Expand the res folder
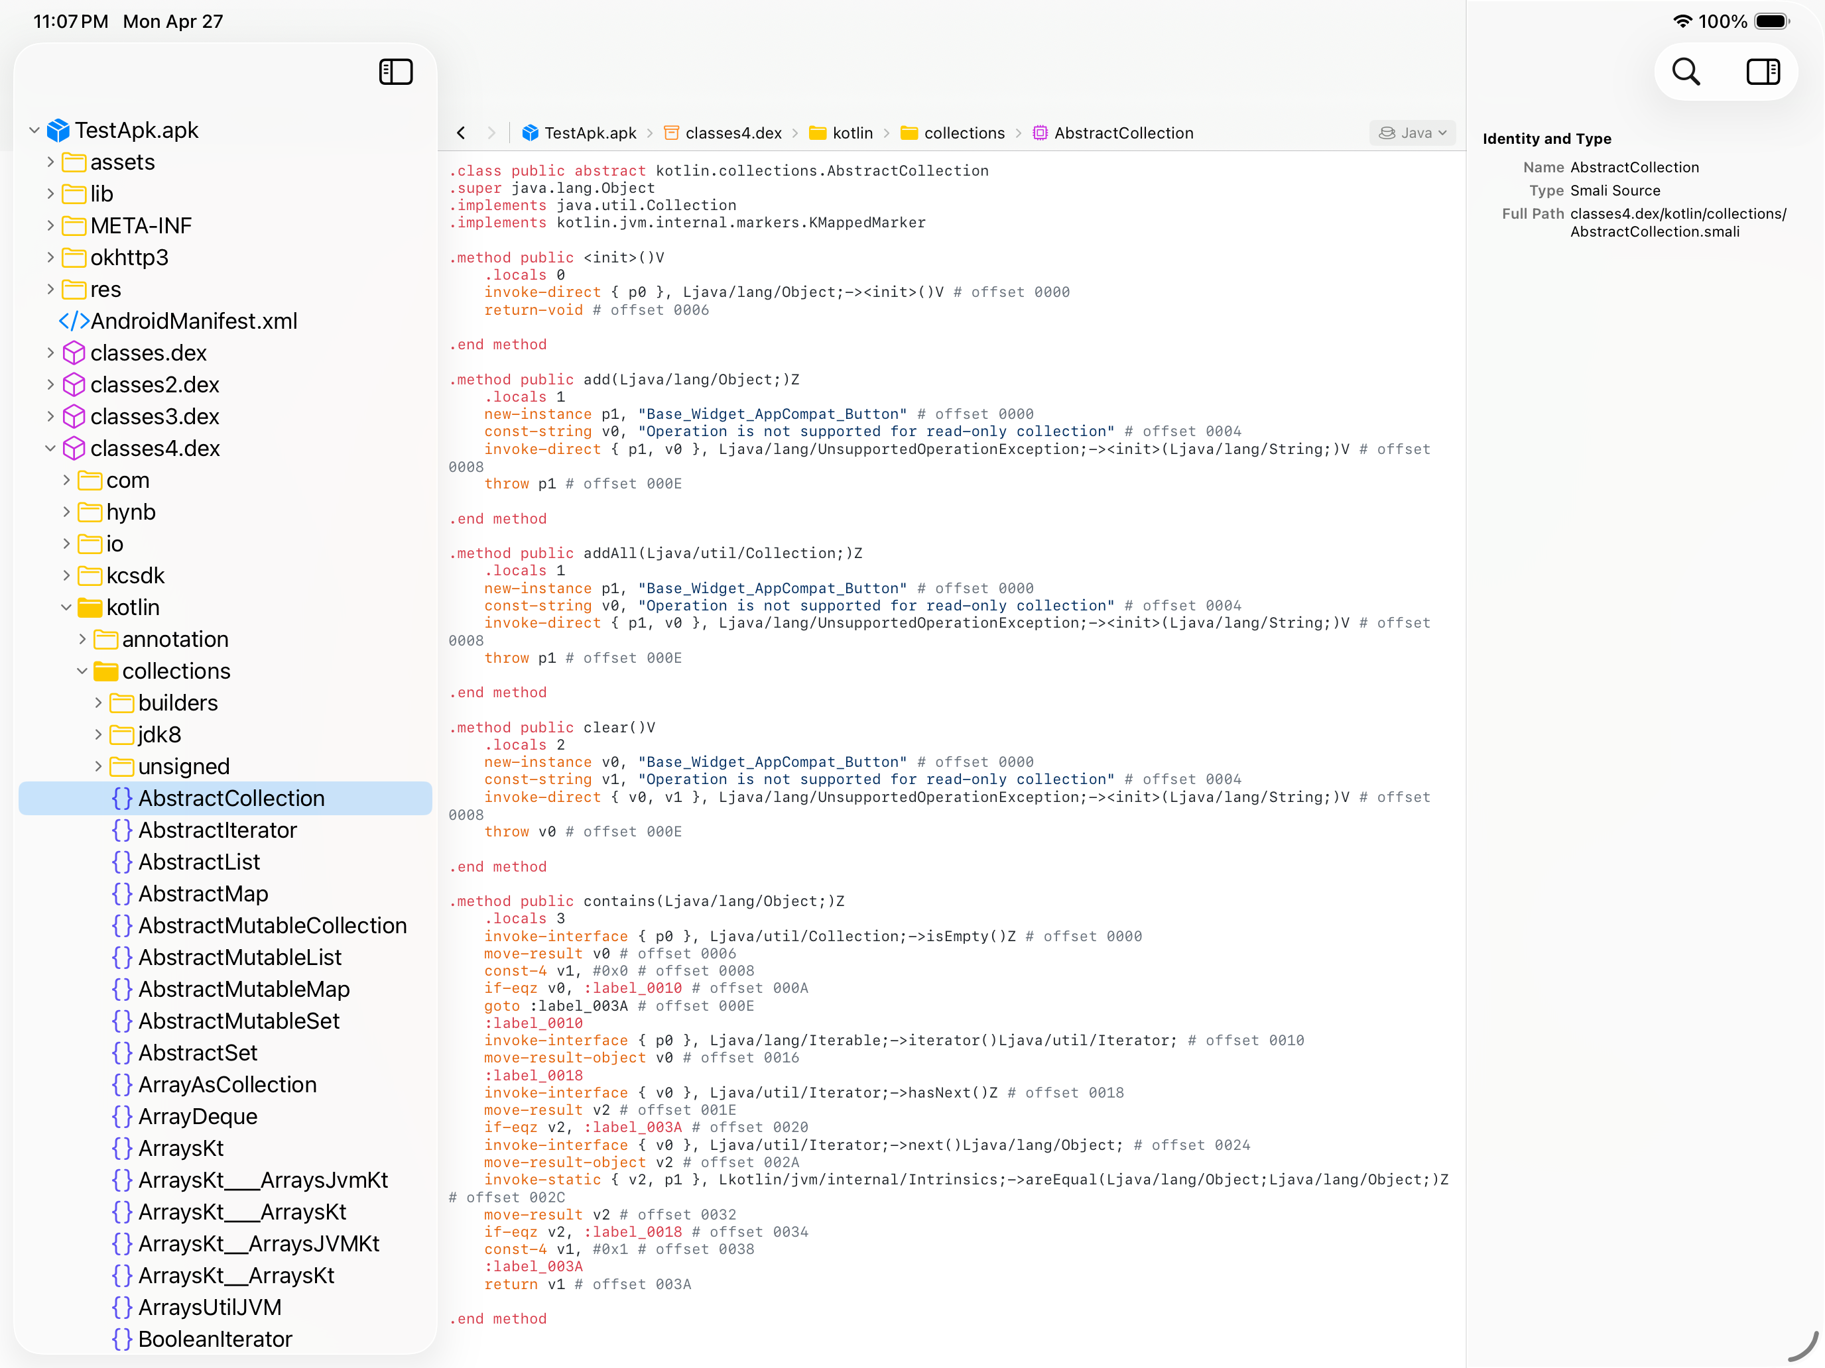This screenshot has height=1368, width=1825. [50, 290]
